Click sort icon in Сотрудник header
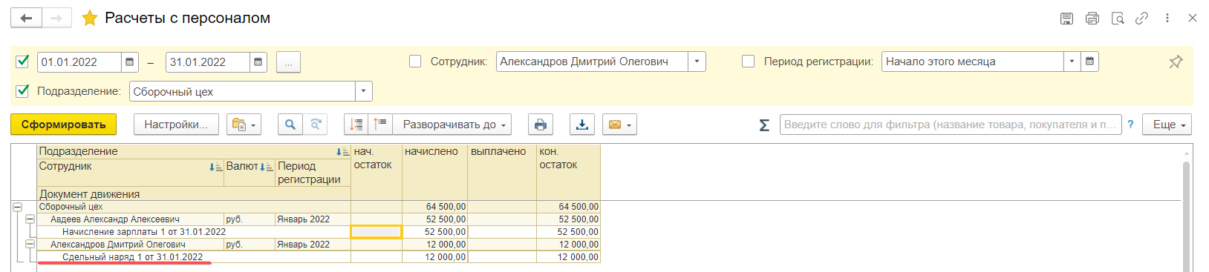This screenshot has height=272, width=1209. click(215, 167)
